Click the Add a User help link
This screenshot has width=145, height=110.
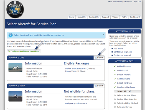118,48
